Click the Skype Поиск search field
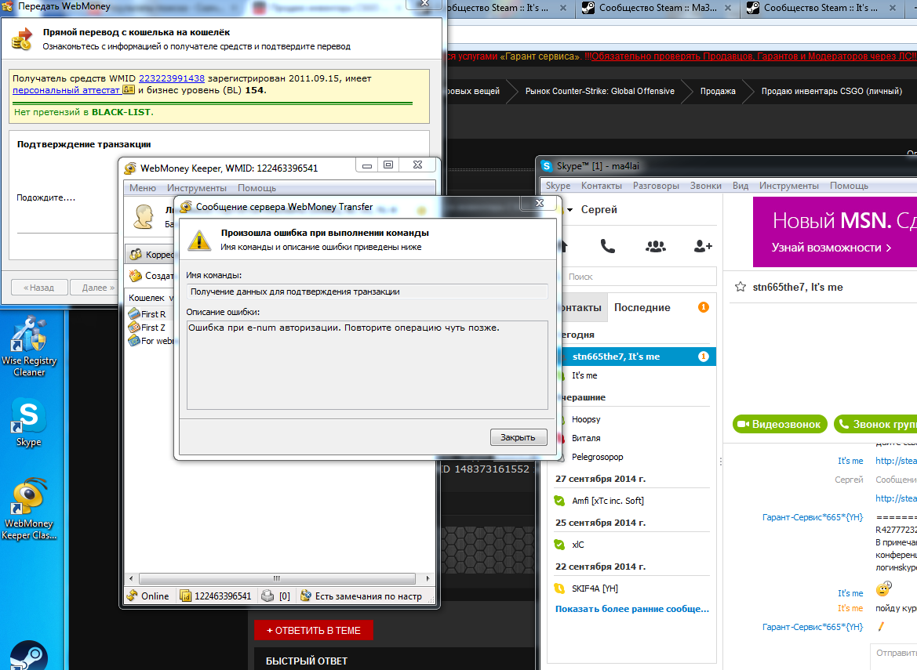Viewport: 917px width, 670px height. point(639,277)
